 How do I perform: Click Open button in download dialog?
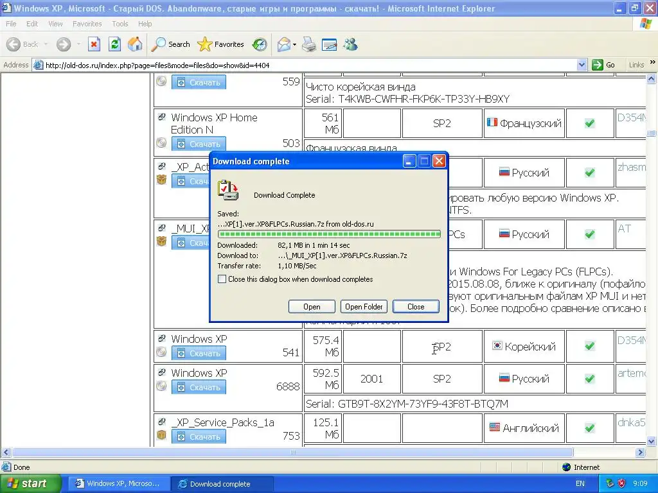tap(312, 306)
